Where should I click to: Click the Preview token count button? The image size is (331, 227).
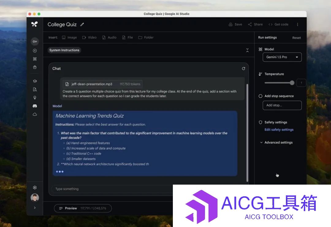pyautogui.click(x=83, y=208)
